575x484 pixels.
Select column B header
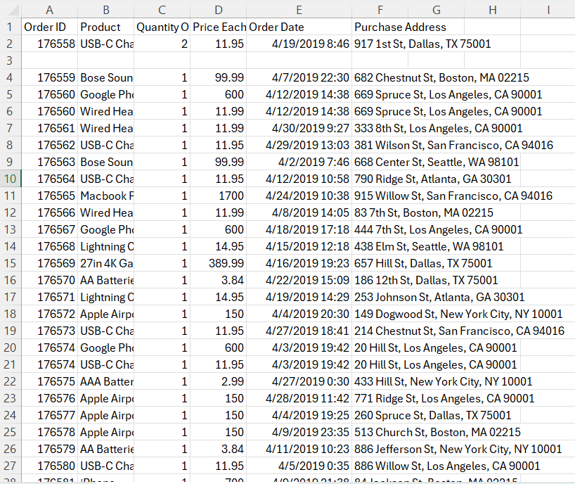pos(106,10)
